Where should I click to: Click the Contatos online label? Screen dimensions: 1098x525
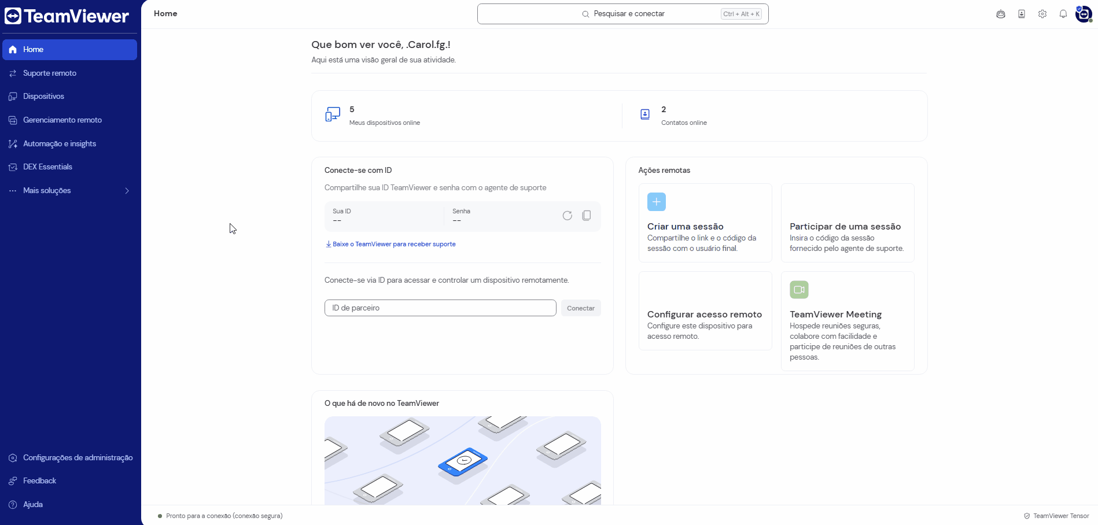684,123
